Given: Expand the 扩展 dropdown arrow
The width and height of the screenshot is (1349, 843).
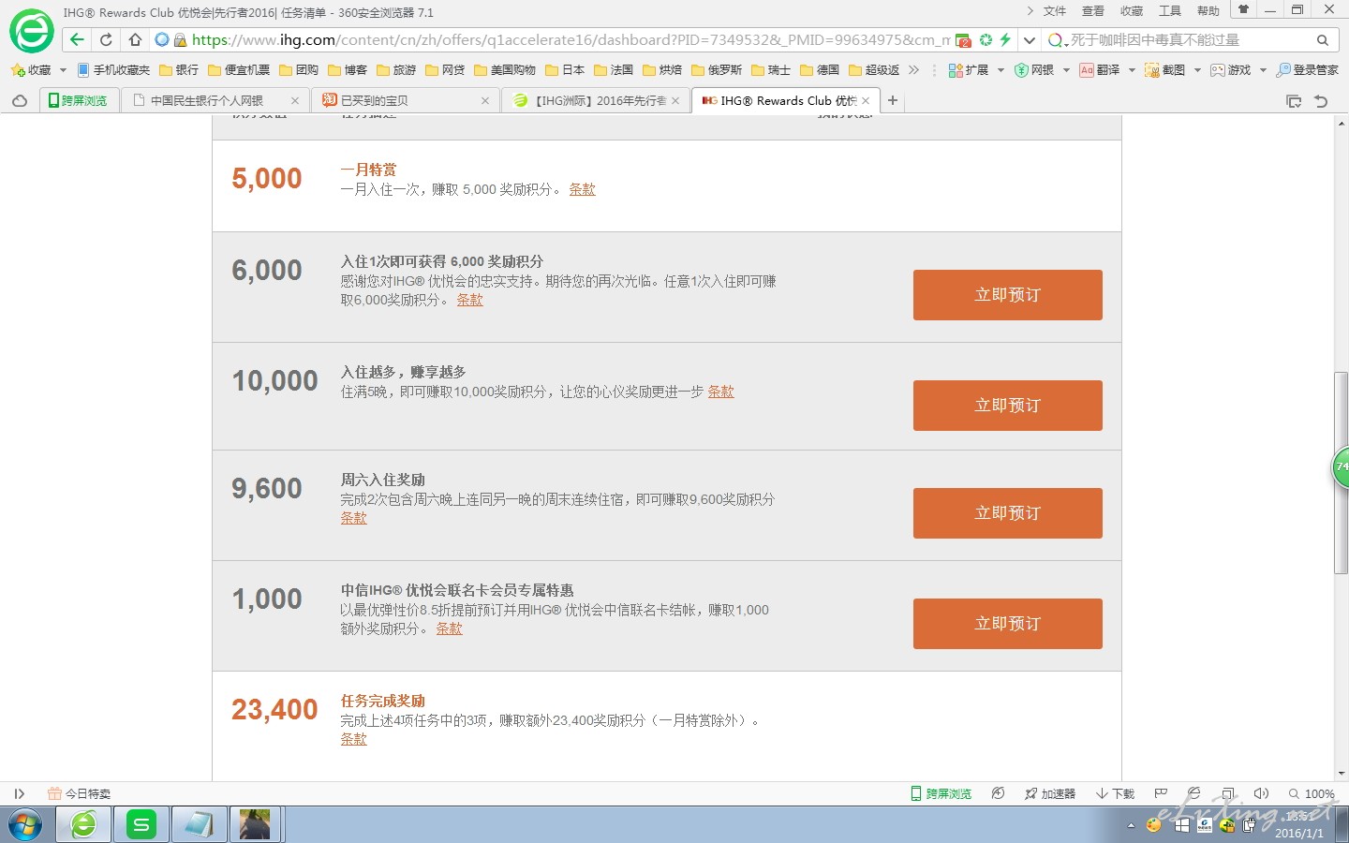Looking at the screenshot, I should point(1001,70).
